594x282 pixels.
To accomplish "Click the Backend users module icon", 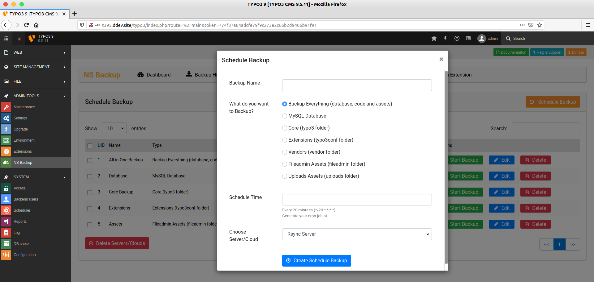I will pyautogui.click(x=6, y=199).
